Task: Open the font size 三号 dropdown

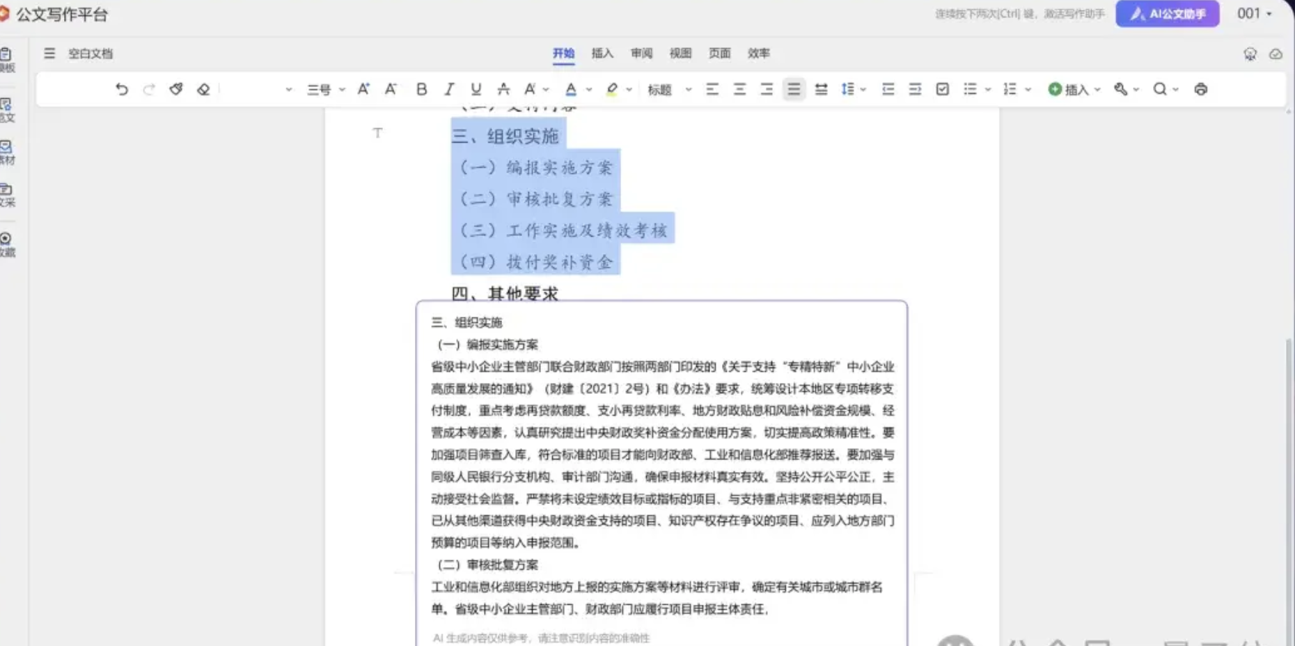Action: [x=326, y=90]
